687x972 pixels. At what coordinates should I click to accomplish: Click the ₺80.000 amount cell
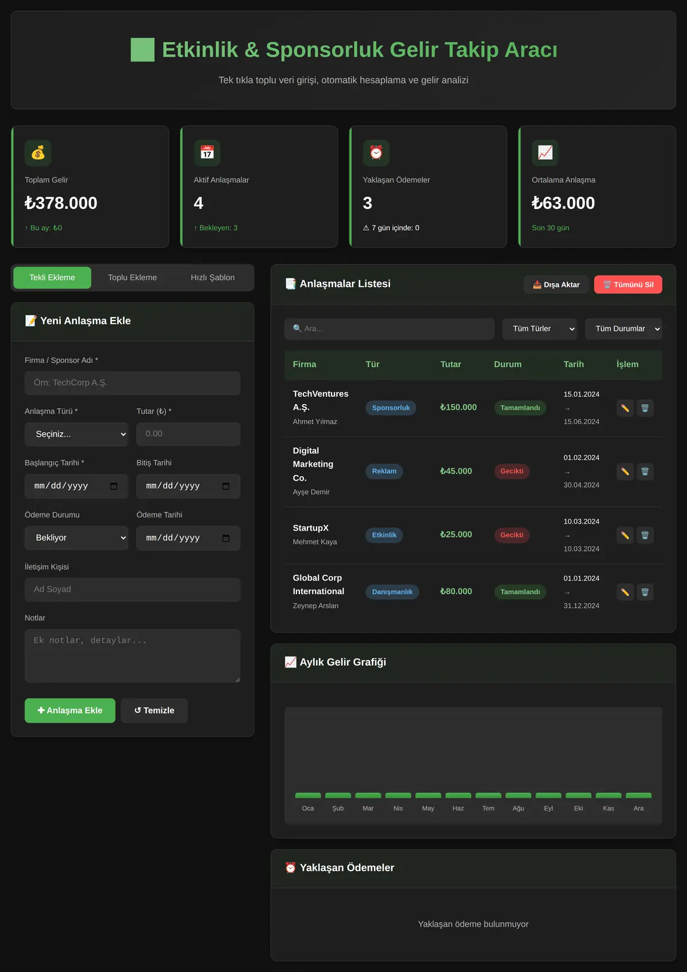[456, 591]
